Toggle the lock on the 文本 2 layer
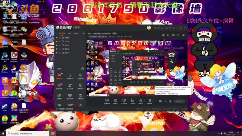Screen dimensions: 242x136 [x=60, y=49]
